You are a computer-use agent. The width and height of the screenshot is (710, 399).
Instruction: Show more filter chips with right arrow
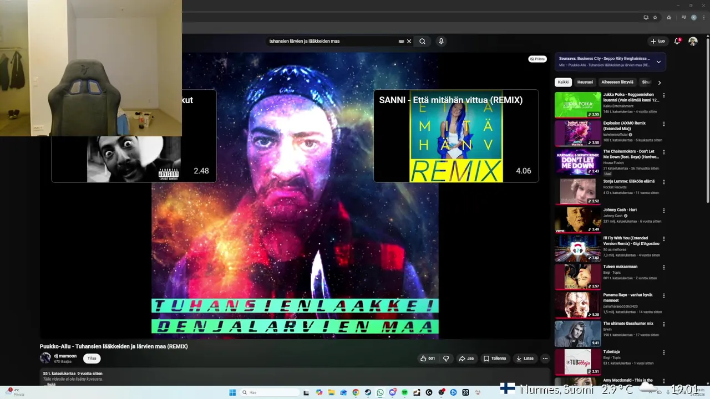660,83
